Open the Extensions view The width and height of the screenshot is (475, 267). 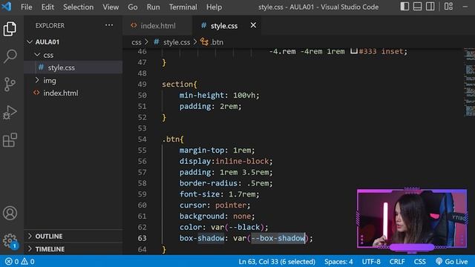(x=10, y=140)
